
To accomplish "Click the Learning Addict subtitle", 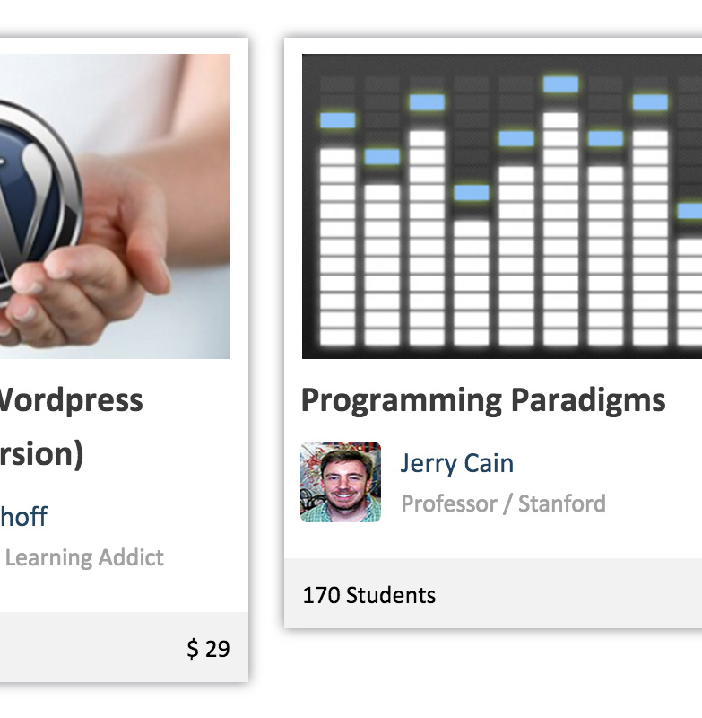I will tap(84, 557).
